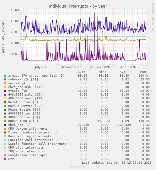Click the 'd0060800.xor [51]' legend label
This screenshot has height=170, width=156.
(x=24, y=114)
